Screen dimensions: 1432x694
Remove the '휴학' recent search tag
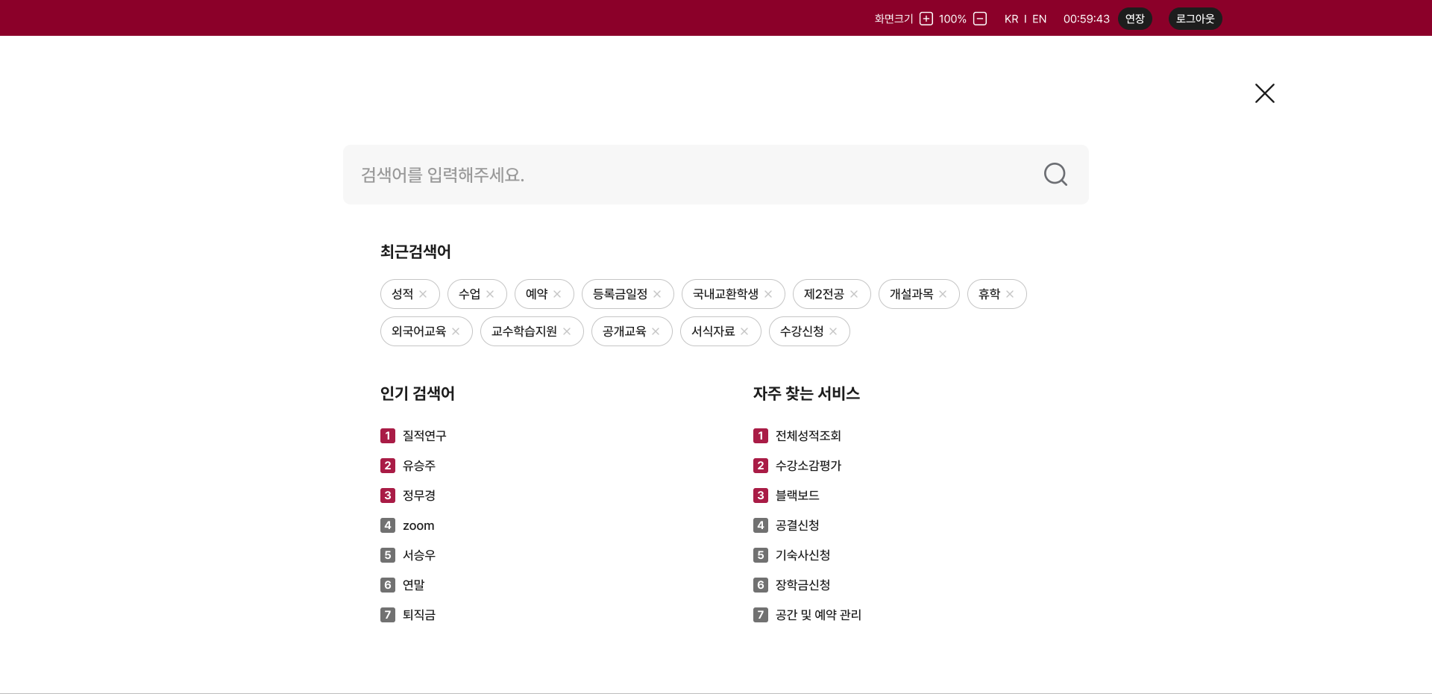point(1009,293)
